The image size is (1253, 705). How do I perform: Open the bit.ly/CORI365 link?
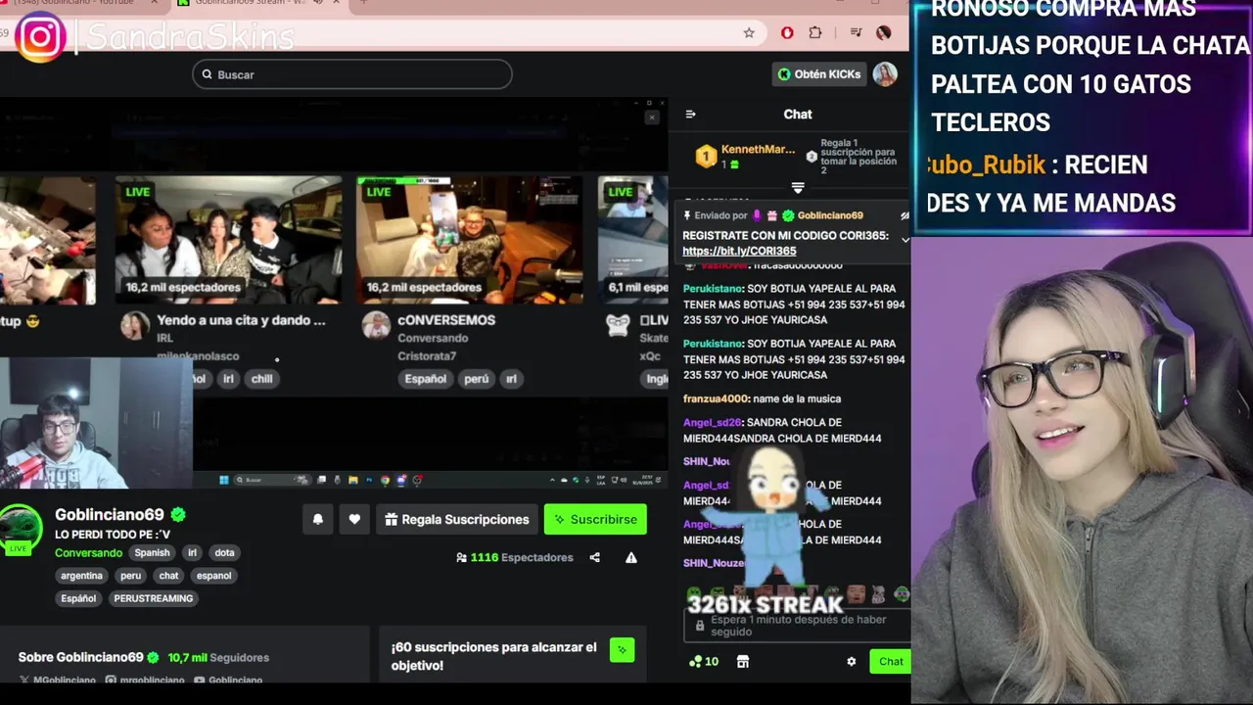(739, 252)
